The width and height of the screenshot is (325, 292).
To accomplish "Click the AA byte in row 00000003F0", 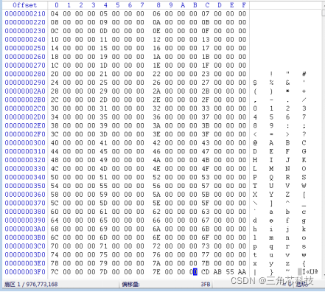I will click(x=242, y=272).
